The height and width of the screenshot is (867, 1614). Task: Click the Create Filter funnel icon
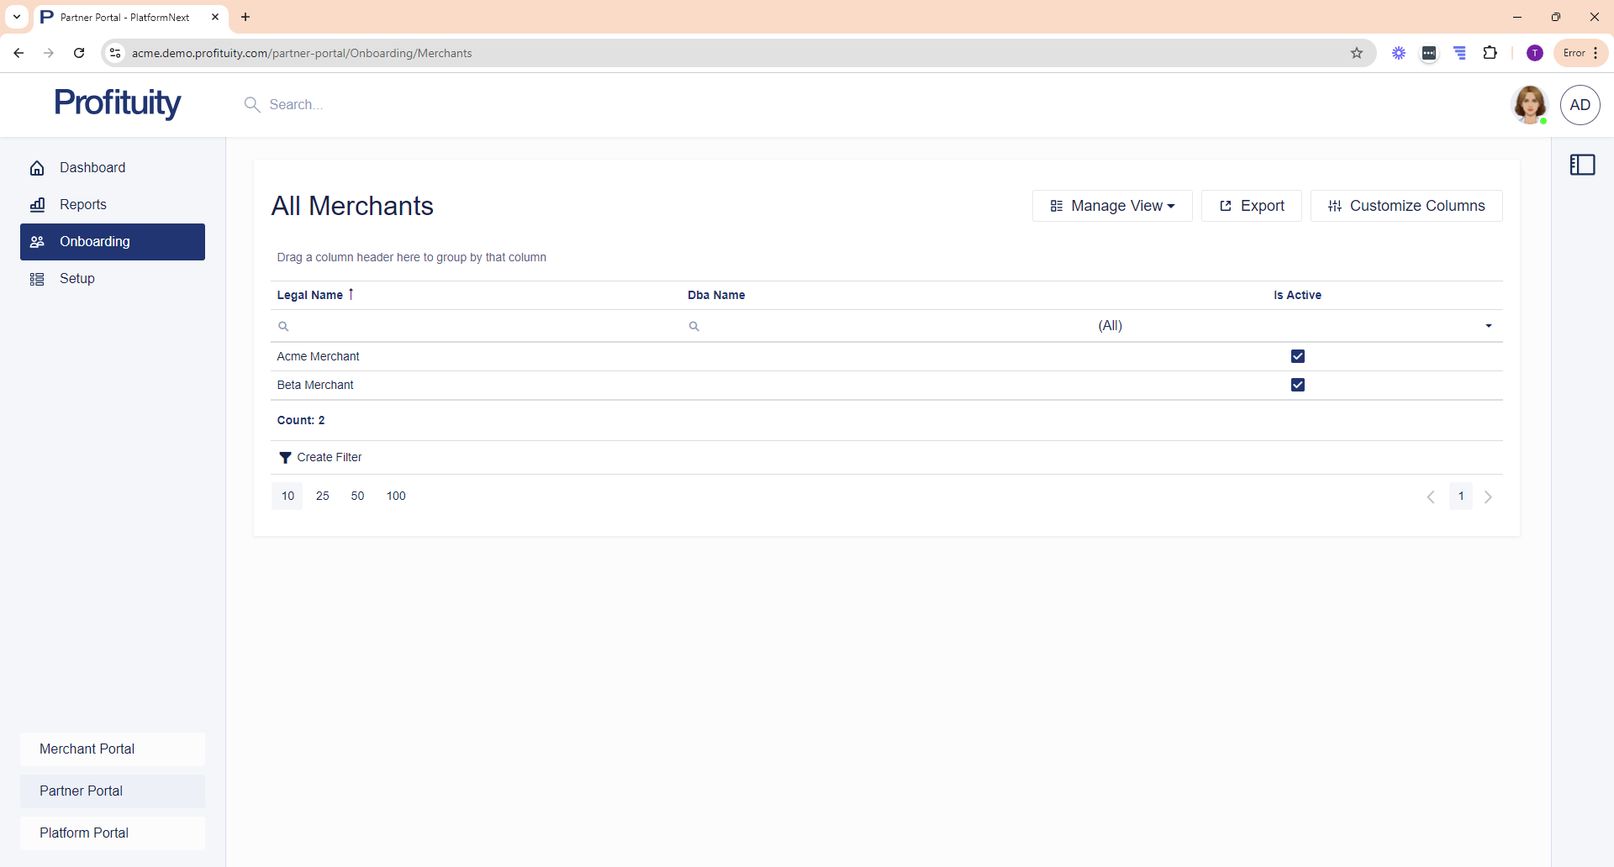pos(285,458)
